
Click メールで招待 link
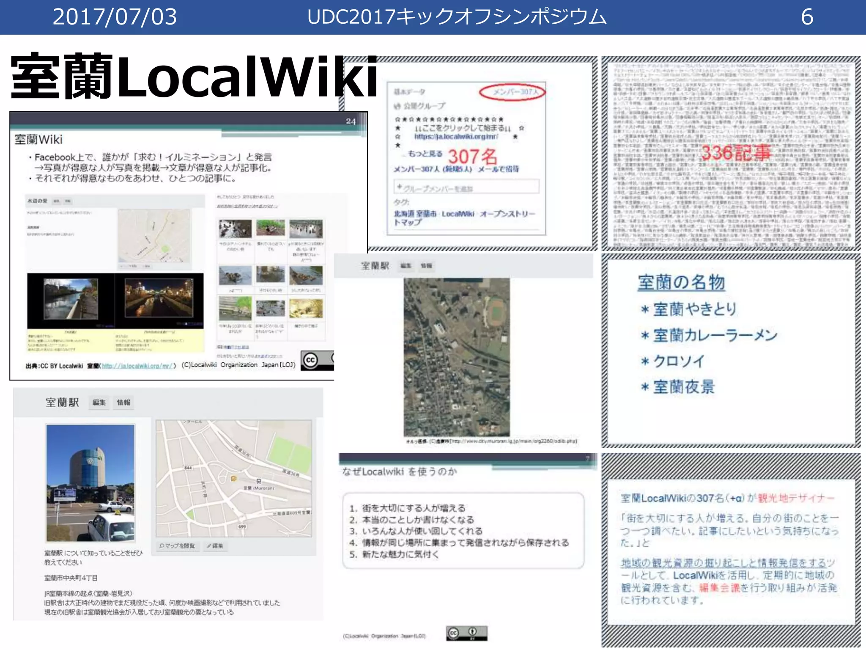point(499,169)
